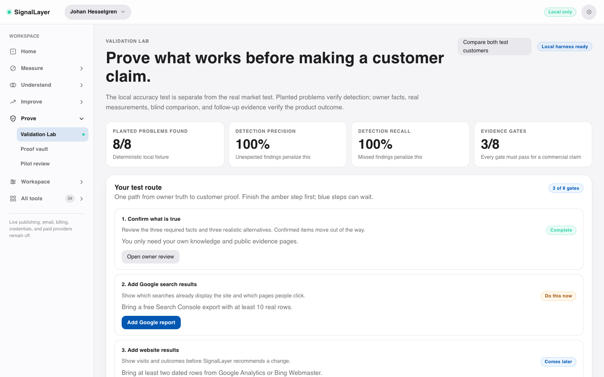The width and height of the screenshot is (604, 377).
Task: Collapse the Prove section chevron
Action: tap(81, 119)
